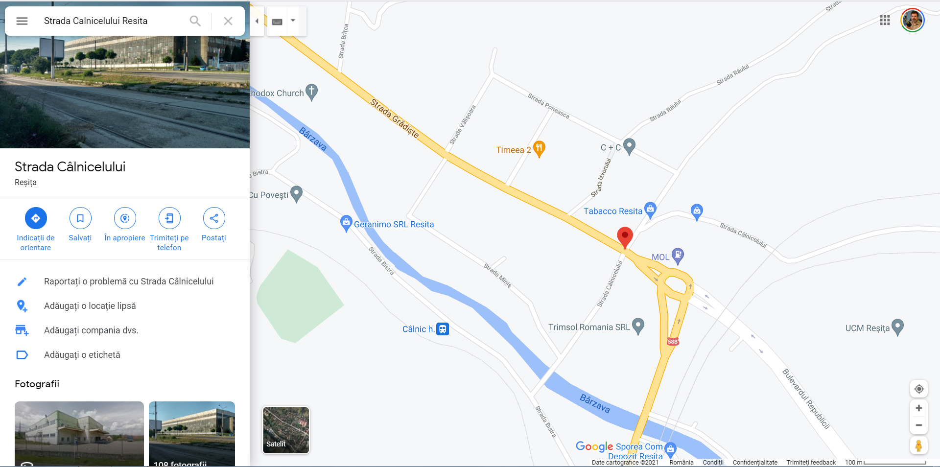The image size is (940, 467).
Task: Open the 108 fotografii thumbnail
Action: (x=192, y=434)
